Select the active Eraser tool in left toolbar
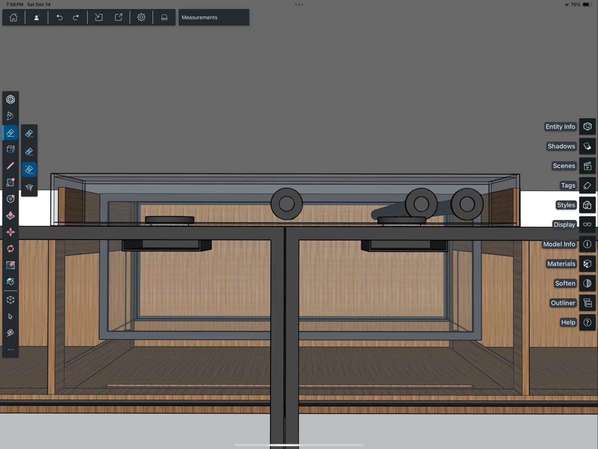The height and width of the screenshot is (449, 598). (10, 133)
